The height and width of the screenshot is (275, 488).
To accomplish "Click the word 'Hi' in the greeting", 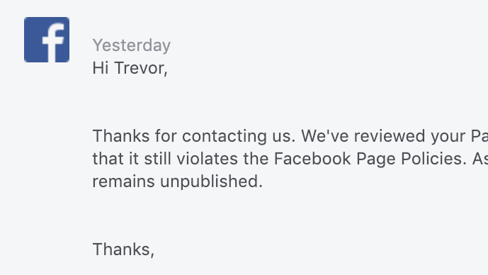I will [101, 68].
